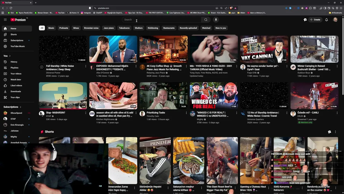Expand the Subscriptions section header
This screenshot has height=194, width=344.
tap(12, 107)
